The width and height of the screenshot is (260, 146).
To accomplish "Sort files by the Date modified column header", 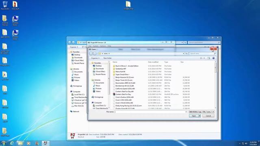I will (x=153, y=62).
